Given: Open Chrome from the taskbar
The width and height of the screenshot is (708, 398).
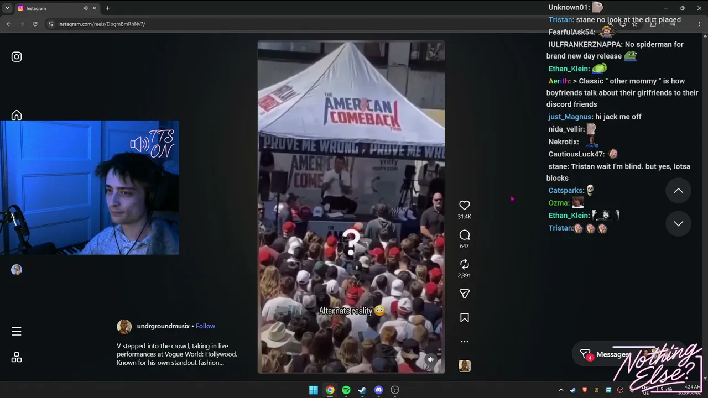Looking at the screenshot, I should point(330,390).
